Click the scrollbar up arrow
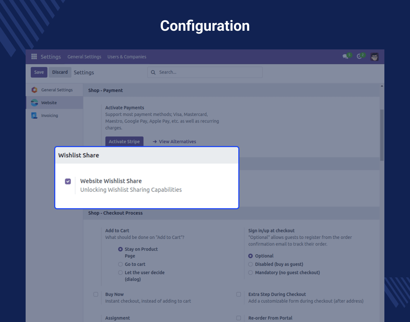 click(x=382, y=86)
